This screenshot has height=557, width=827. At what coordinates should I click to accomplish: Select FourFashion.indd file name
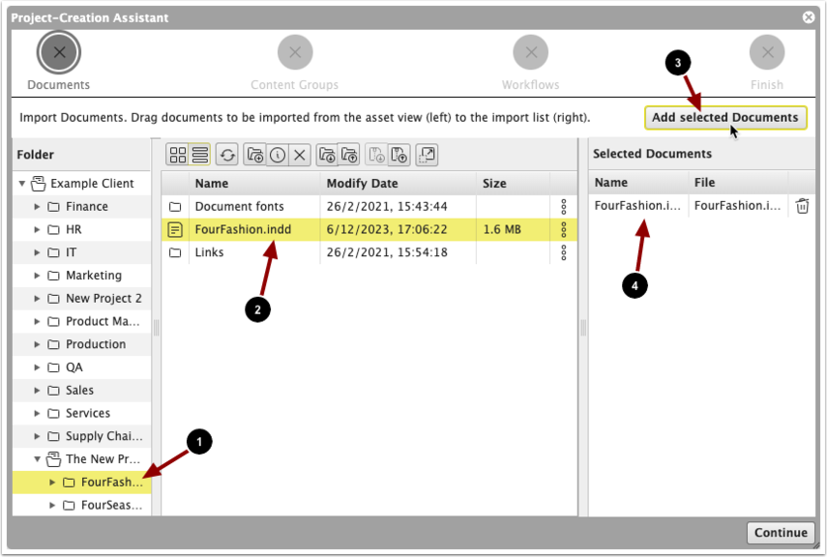[243, 229]
